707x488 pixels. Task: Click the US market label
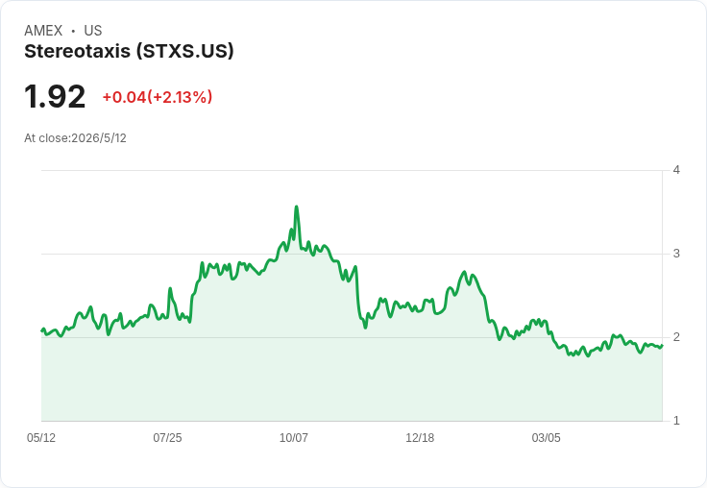tap(93, 31)
